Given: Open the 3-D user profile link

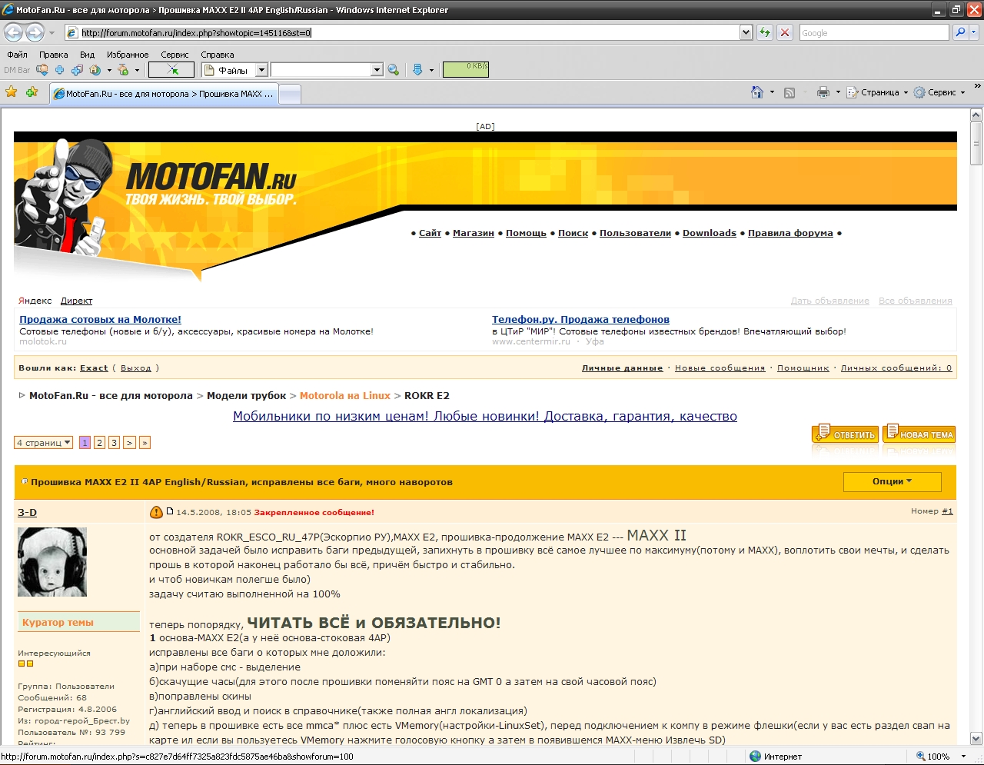Looking at the screenshot, I should 27,512.
